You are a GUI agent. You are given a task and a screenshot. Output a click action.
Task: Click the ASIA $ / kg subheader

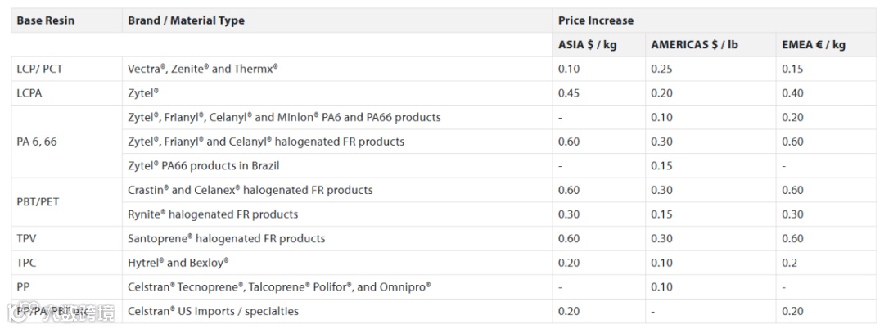click(x=587, y=45)
